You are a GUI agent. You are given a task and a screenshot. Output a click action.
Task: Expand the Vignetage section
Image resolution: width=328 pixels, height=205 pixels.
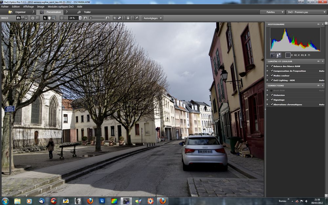[x=268, y=100]
